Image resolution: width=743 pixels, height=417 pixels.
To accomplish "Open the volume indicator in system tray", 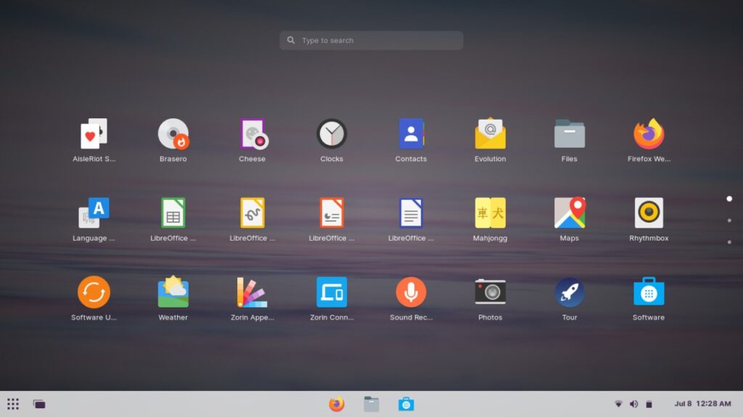I will coord(633,404).
